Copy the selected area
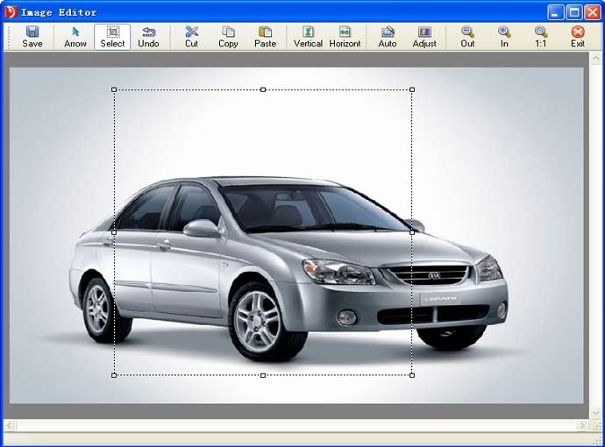The height and width of the screenshot is (447, 605). point(228,37)
